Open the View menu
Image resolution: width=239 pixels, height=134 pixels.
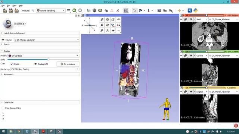pos(14,6)
